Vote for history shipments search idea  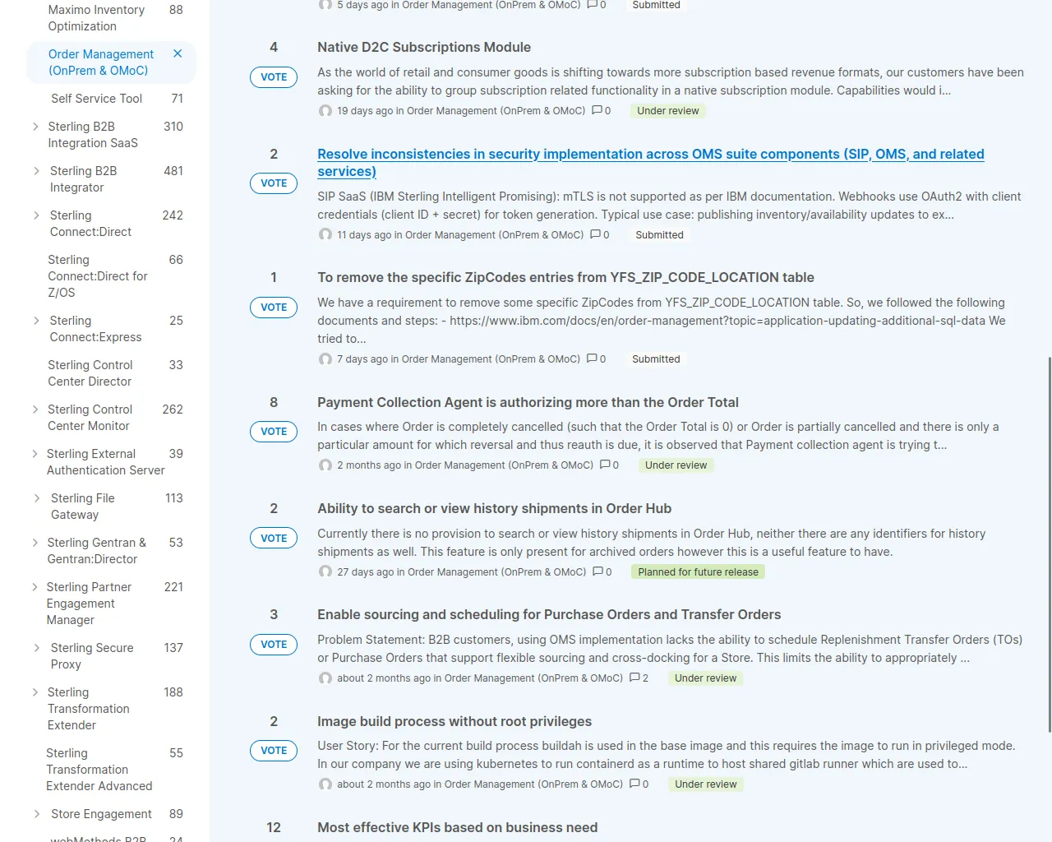(x=274, y=539)
